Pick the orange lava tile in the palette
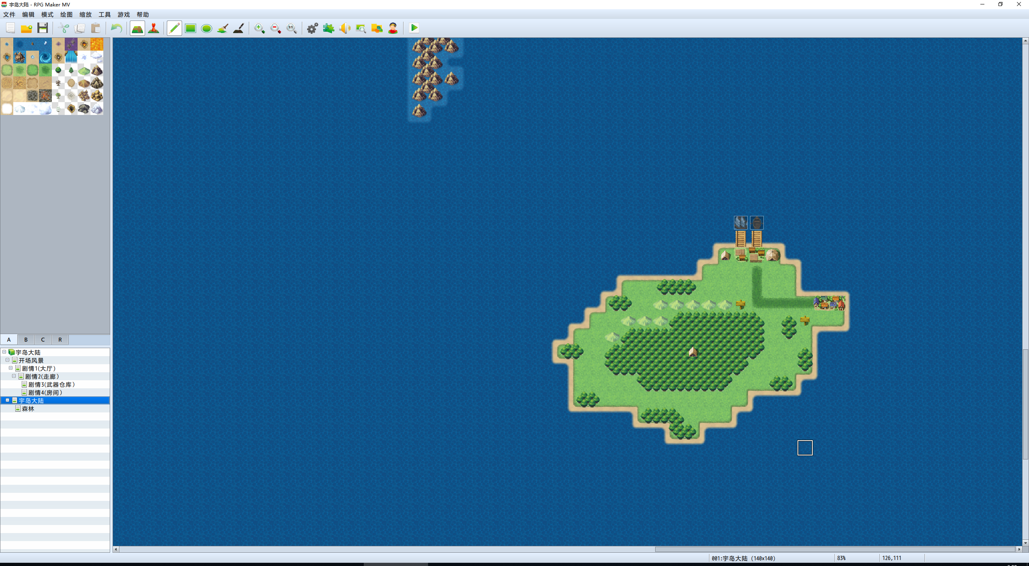 click(97, 44)
